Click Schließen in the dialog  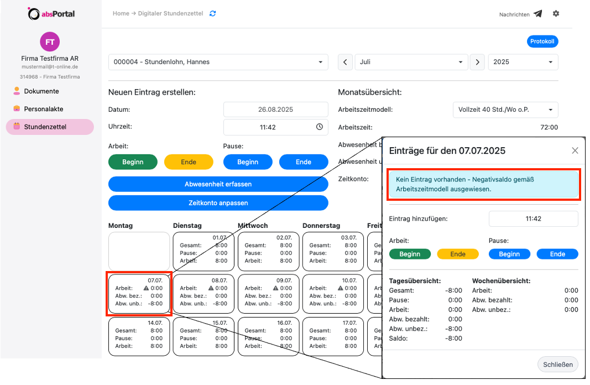(558, 364)
